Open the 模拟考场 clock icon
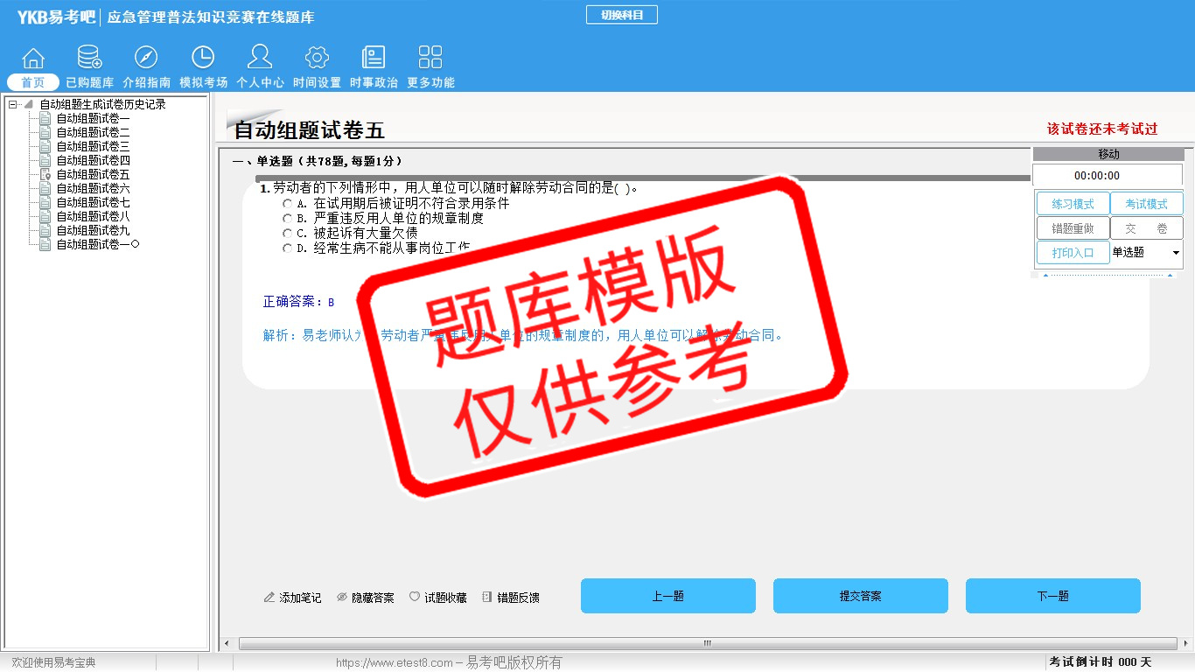Viewport: 1195px width, 672px height. pyautogui.click(x=203, y=58)
